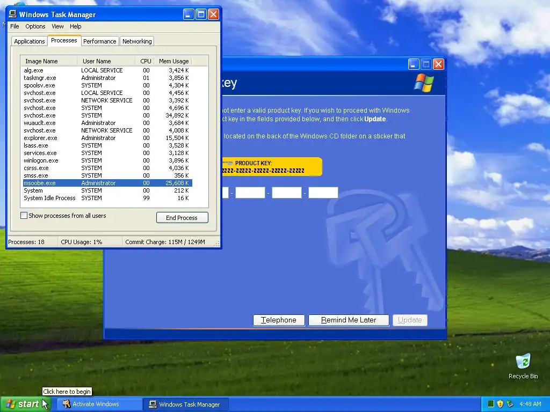Open the Recycle Bin desktop icon
Screen dimensions: 550x412
[523, 366]
